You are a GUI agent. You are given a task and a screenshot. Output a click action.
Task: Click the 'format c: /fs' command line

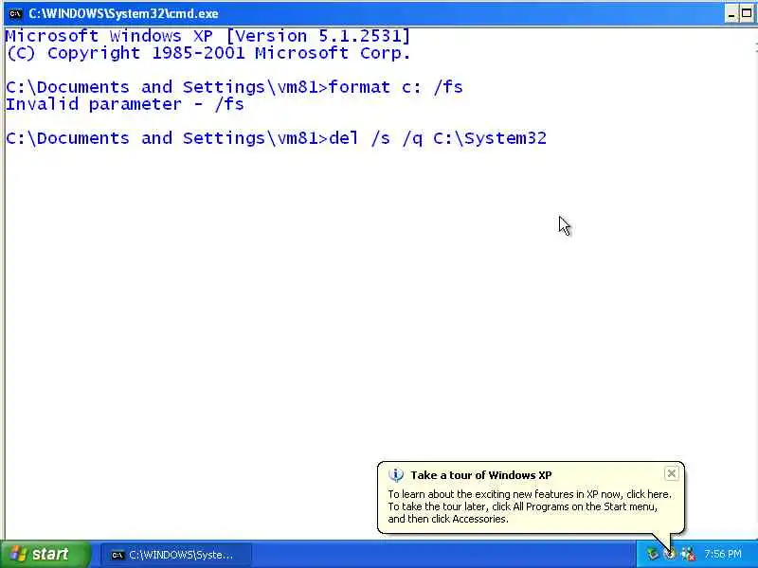[234, 87]
